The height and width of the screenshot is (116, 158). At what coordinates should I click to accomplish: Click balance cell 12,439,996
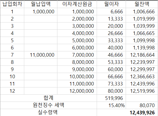point(142,84)
